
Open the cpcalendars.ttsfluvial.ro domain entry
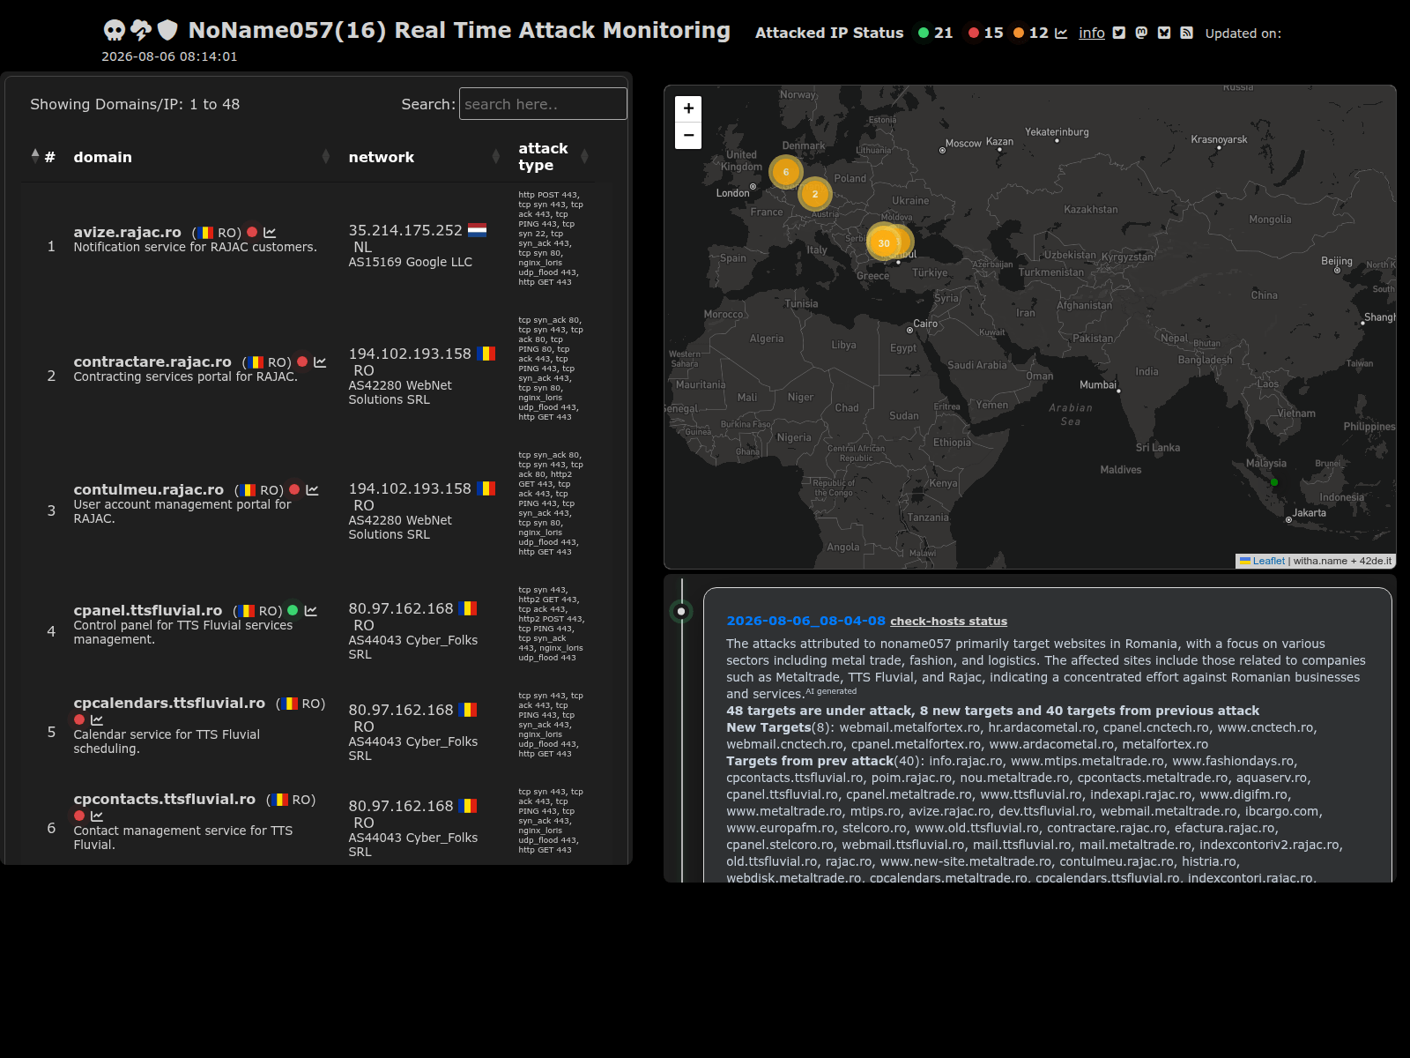pyautogui.click(x=169, y=703)
